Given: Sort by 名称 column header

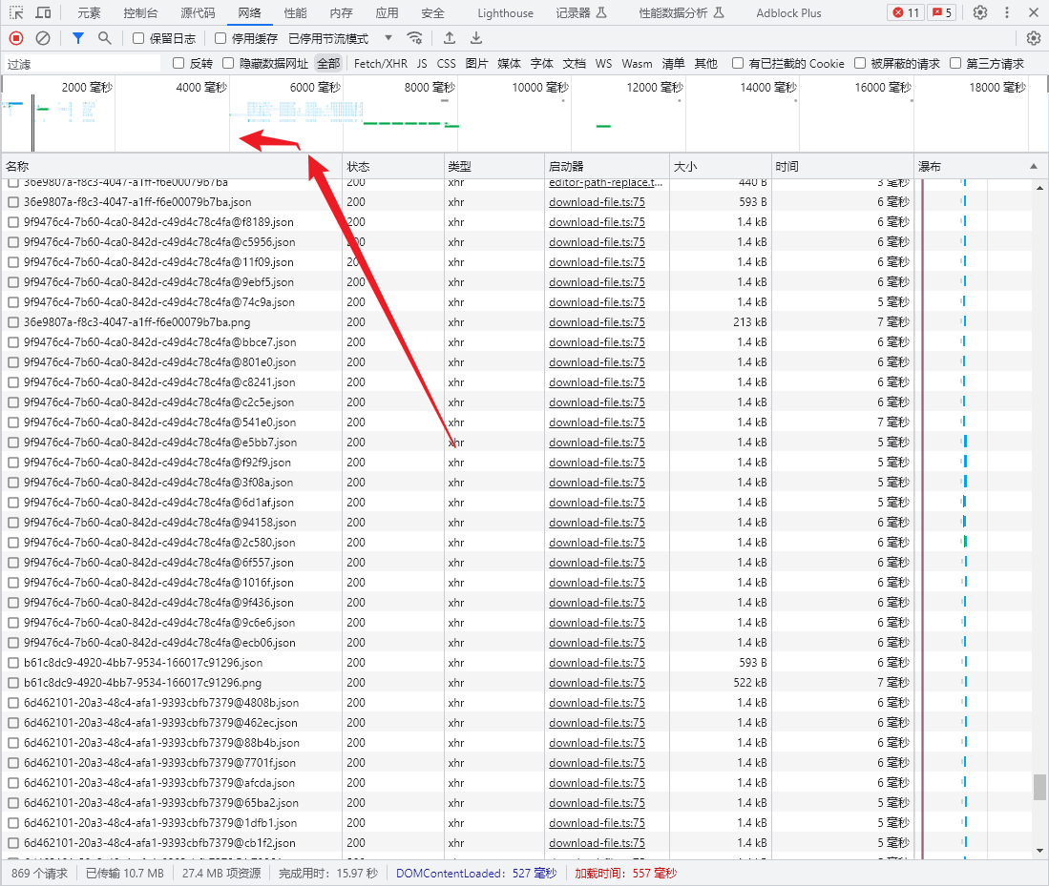Looking at the screenshot, I should (172, 166).
